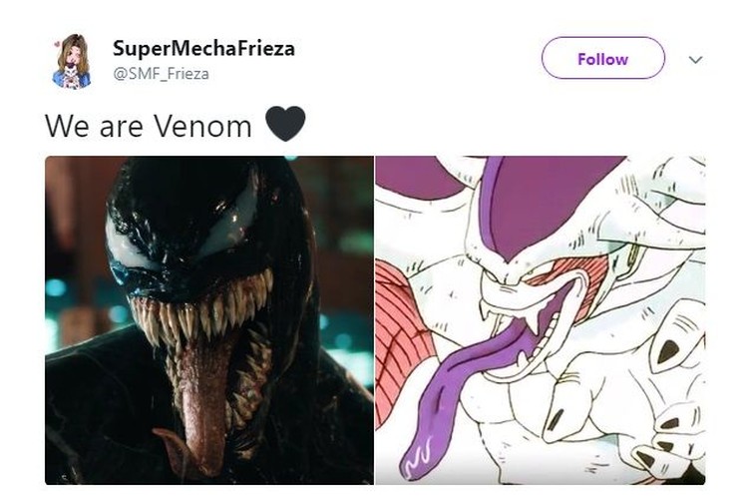Click the Follow button
Screen dimensions: 748x498
click(x=603, y=58)
